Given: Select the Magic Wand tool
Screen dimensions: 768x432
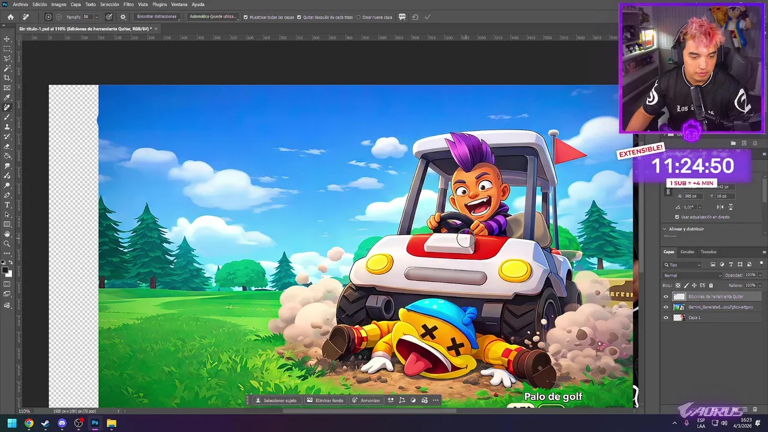Looking at the screenshot, I should point(7,68).
